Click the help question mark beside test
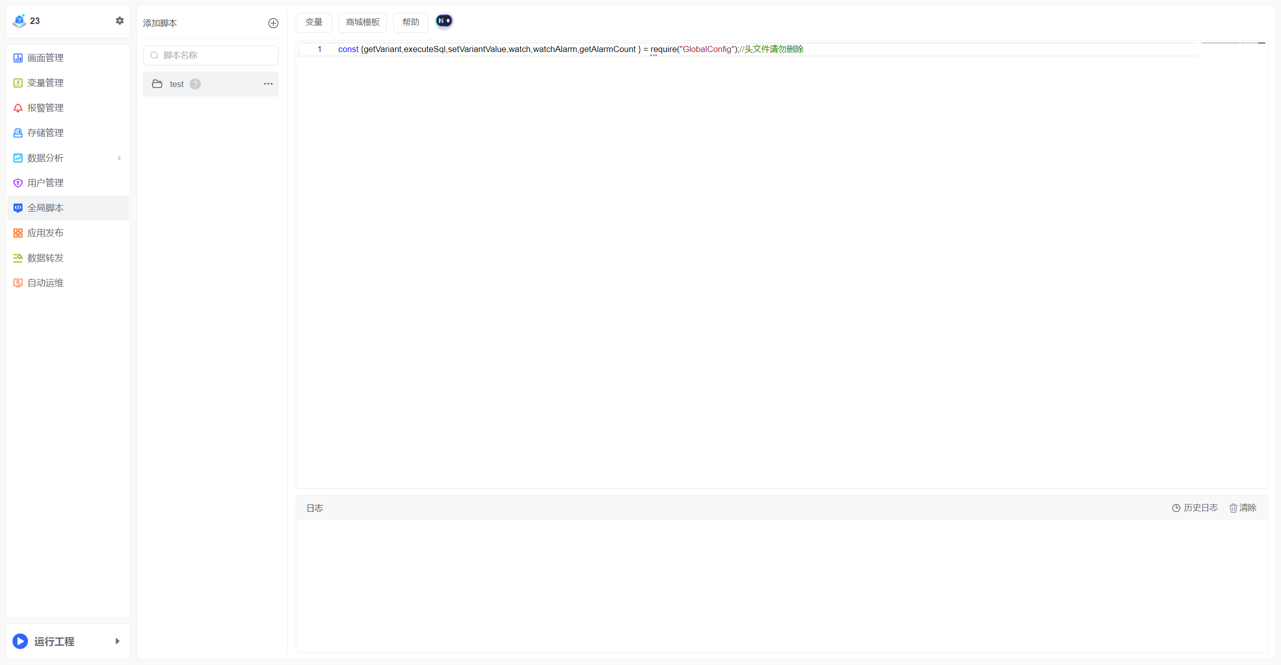Image resolution: width=1281 pixels, height=665 pixels. coord(195,84)
